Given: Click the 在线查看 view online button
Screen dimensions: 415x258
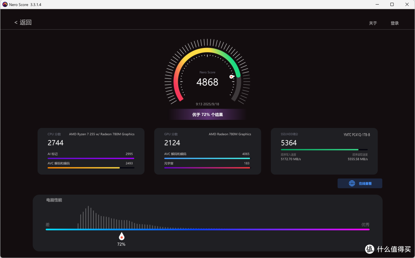Looking at the screenshot, I should pos(360,184).
